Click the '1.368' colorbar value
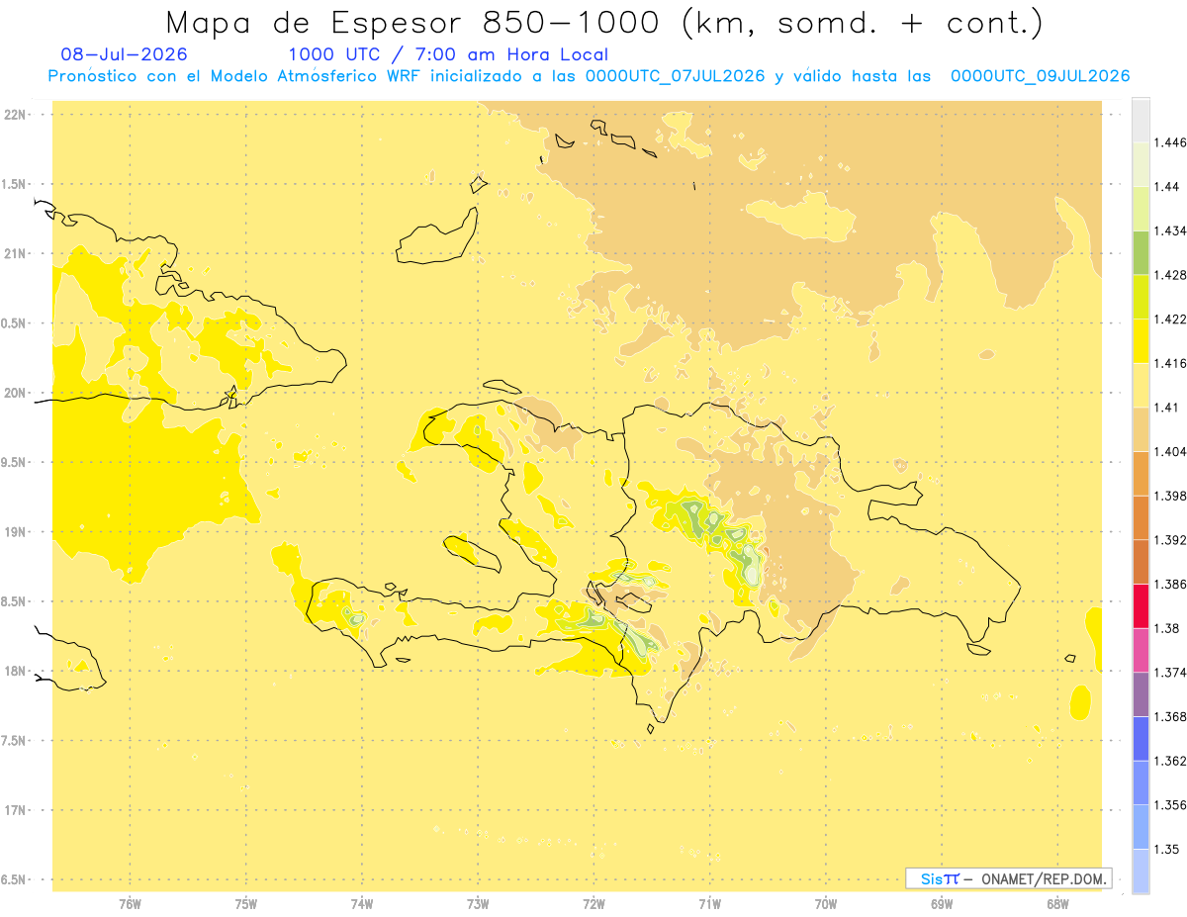Viewport: 1187px width, 917px height. [x=1170, y=716]
